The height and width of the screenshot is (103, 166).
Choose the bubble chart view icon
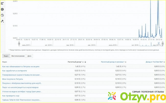point(2,21)
